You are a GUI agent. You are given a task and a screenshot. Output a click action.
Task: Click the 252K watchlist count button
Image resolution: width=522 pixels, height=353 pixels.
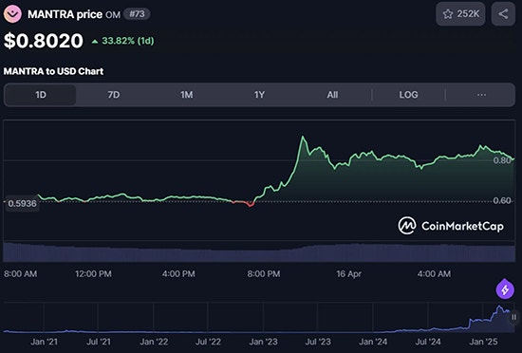460,14
